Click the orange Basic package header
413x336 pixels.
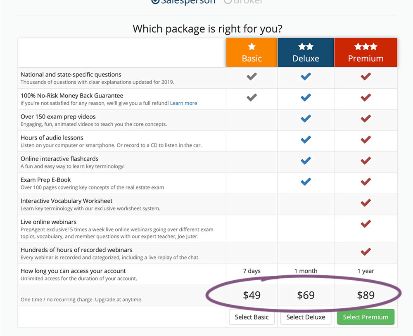(x=252, y=53)
